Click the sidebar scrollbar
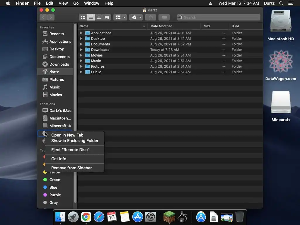Screen dimensions: 300x225 [75, 113]
